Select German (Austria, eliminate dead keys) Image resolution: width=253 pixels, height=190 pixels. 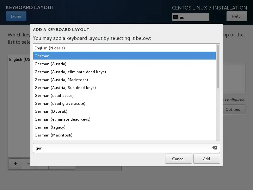click(x=124, y=72)
